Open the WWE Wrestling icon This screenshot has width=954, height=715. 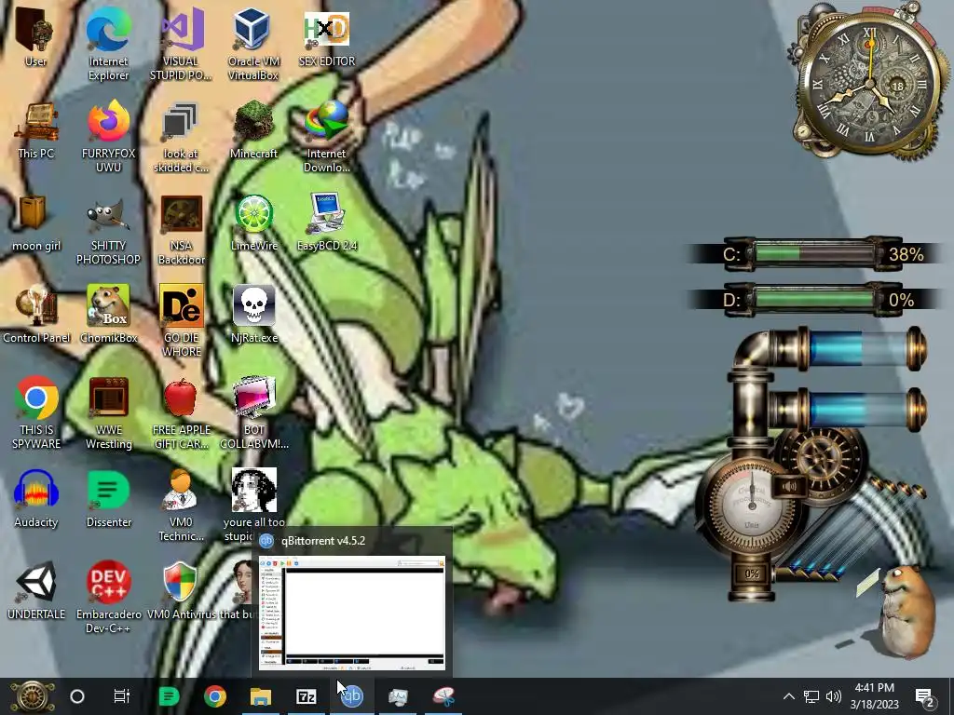coord(108,413)
